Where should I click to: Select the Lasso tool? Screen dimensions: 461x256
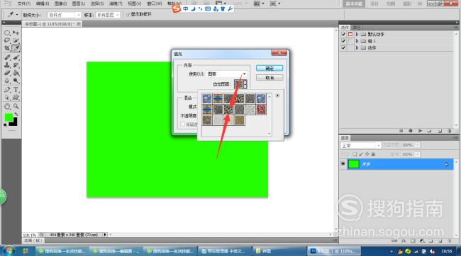coord(7,40)
